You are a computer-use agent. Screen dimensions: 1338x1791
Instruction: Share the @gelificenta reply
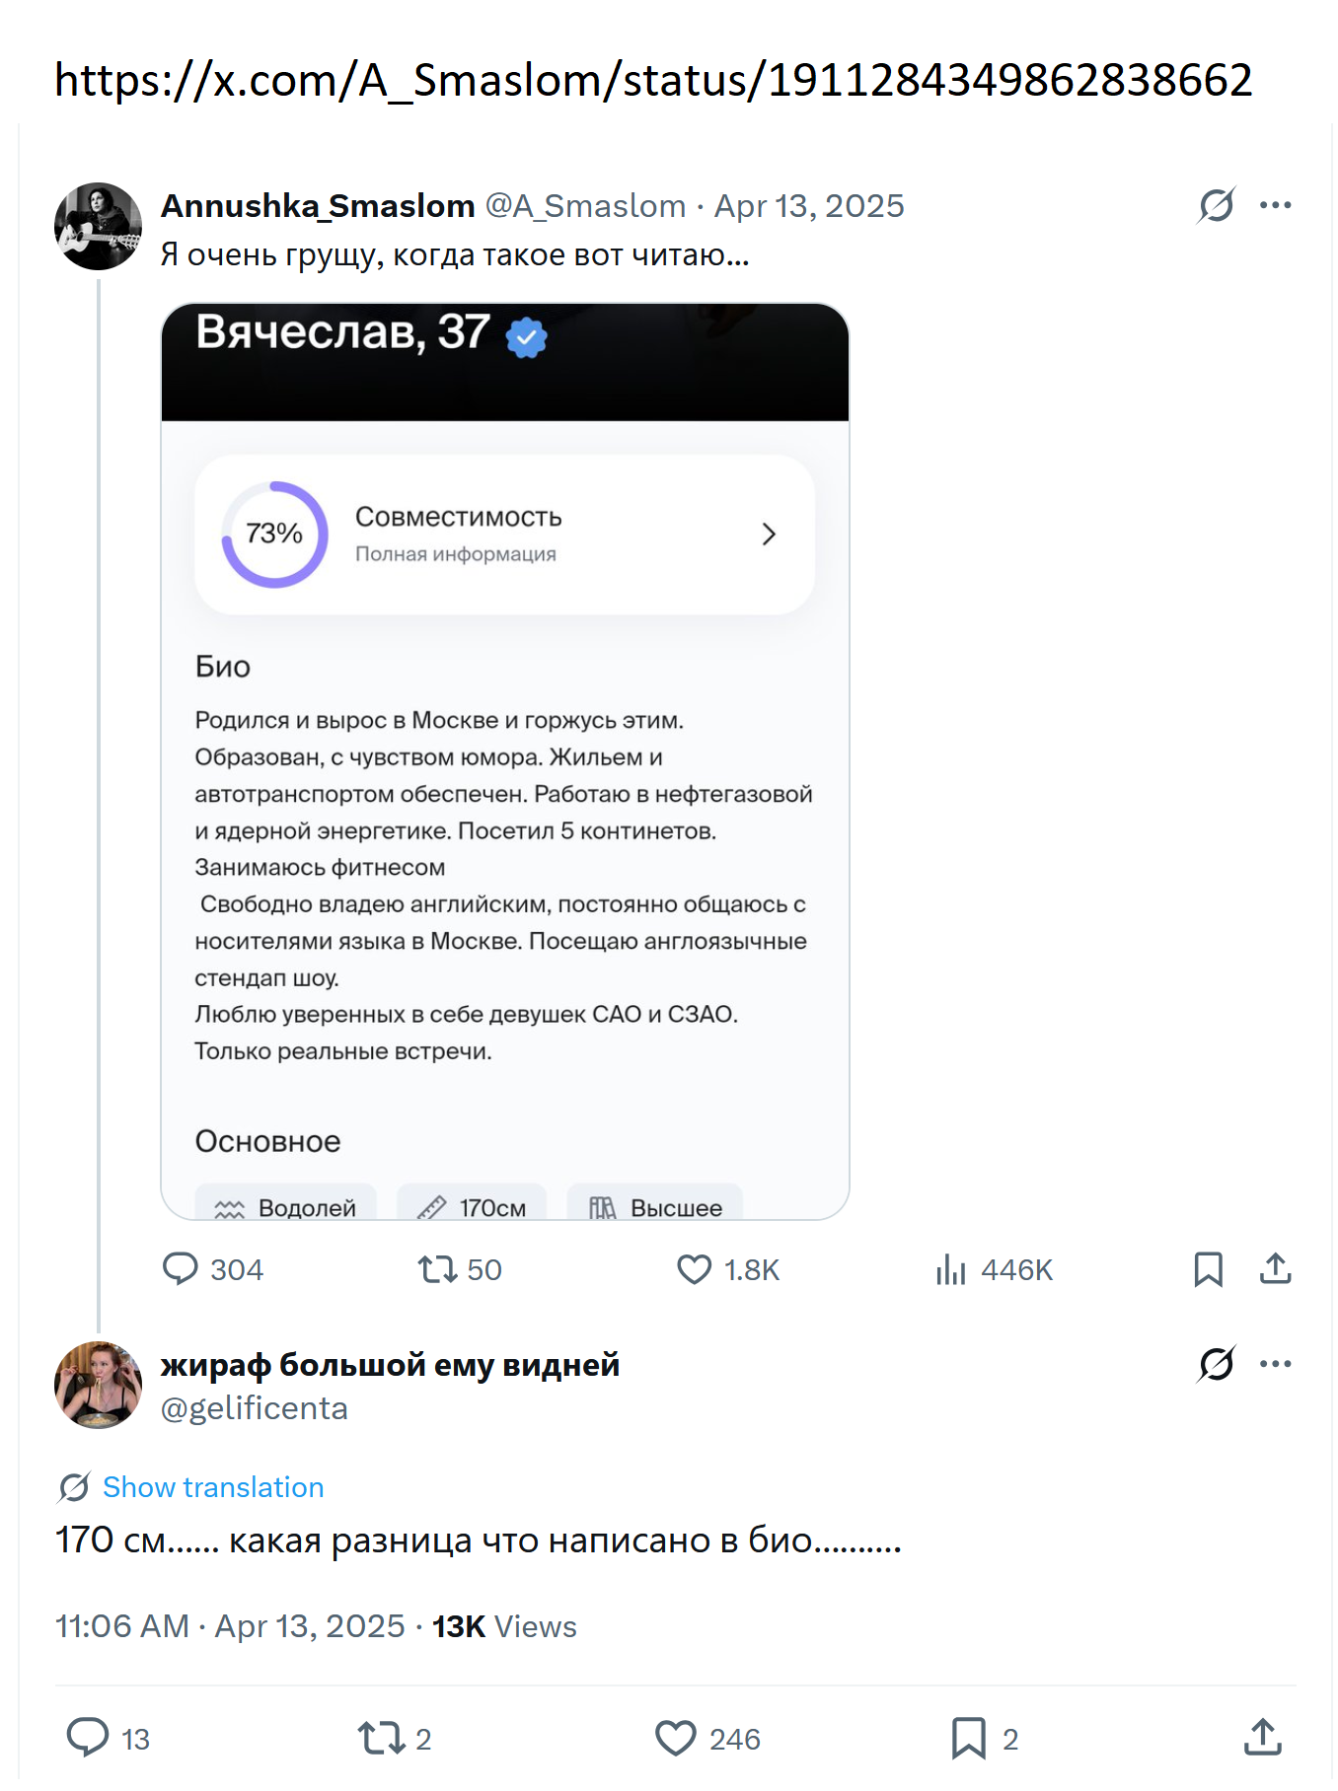[1262, 1738]
